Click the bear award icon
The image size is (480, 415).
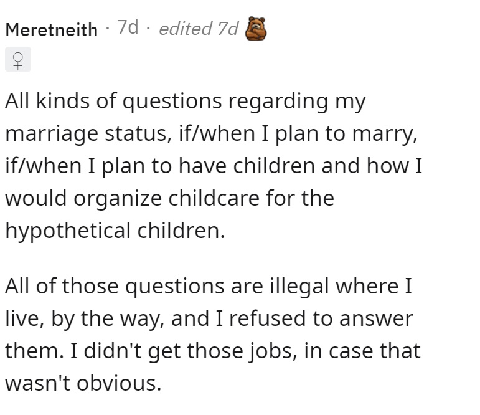[256, 29]
